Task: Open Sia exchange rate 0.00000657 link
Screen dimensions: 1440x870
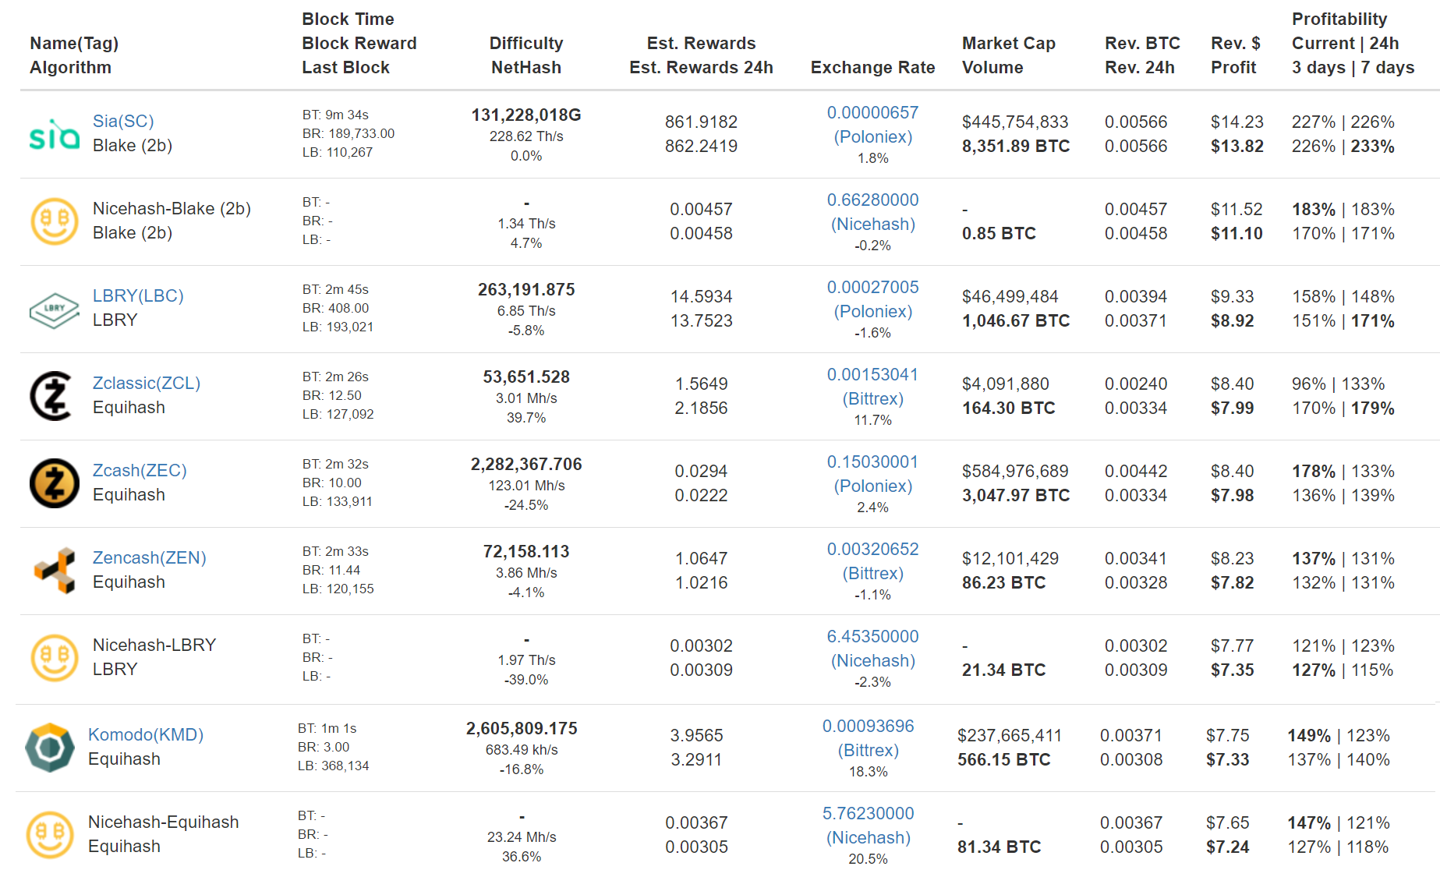Action: coord(872,113)
